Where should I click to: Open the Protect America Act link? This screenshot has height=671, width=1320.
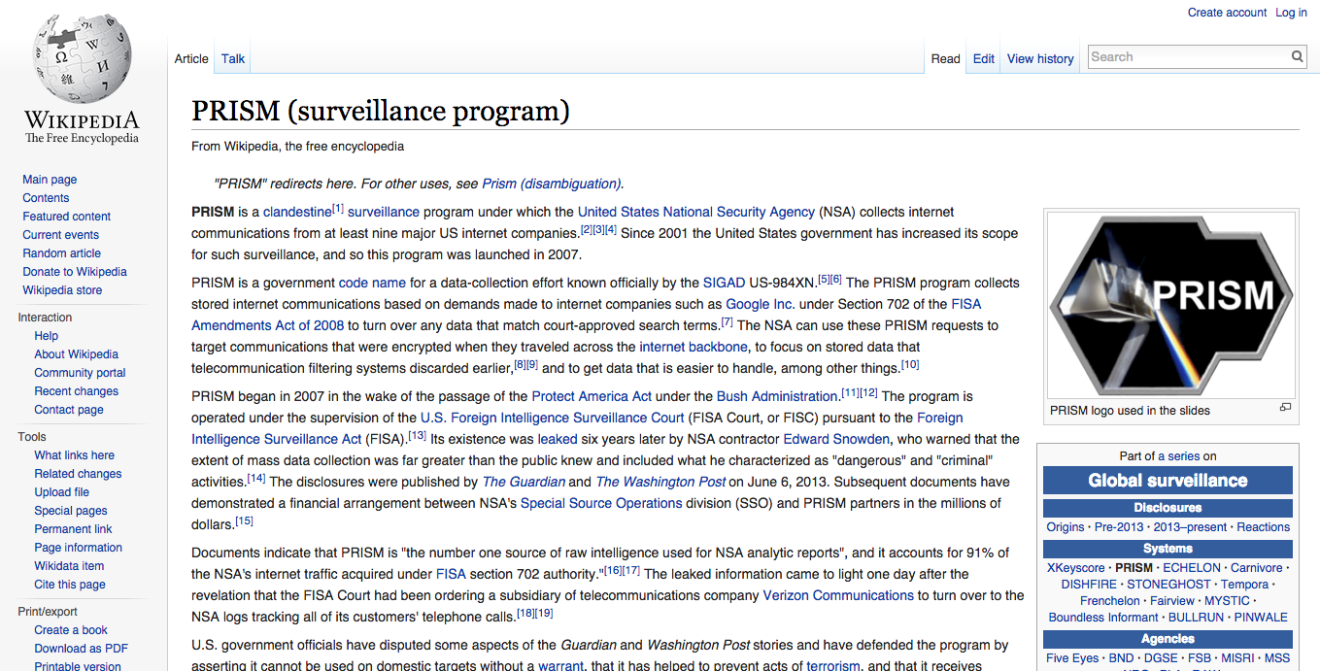click(592, 396)
